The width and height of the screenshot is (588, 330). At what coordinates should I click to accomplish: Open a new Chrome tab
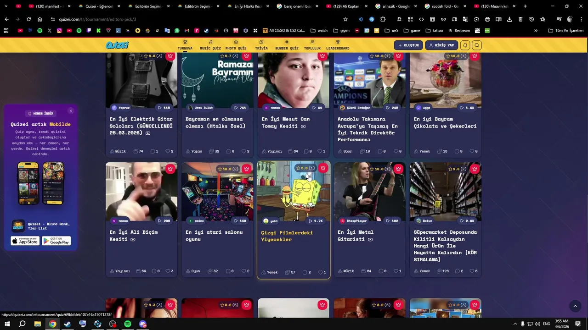click(x=525, y=6)
